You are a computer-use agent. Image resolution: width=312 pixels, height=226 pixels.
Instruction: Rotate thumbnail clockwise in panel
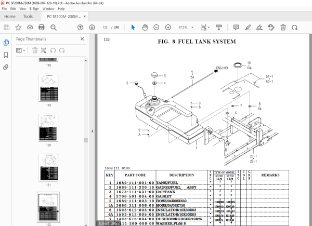[62, 50]
